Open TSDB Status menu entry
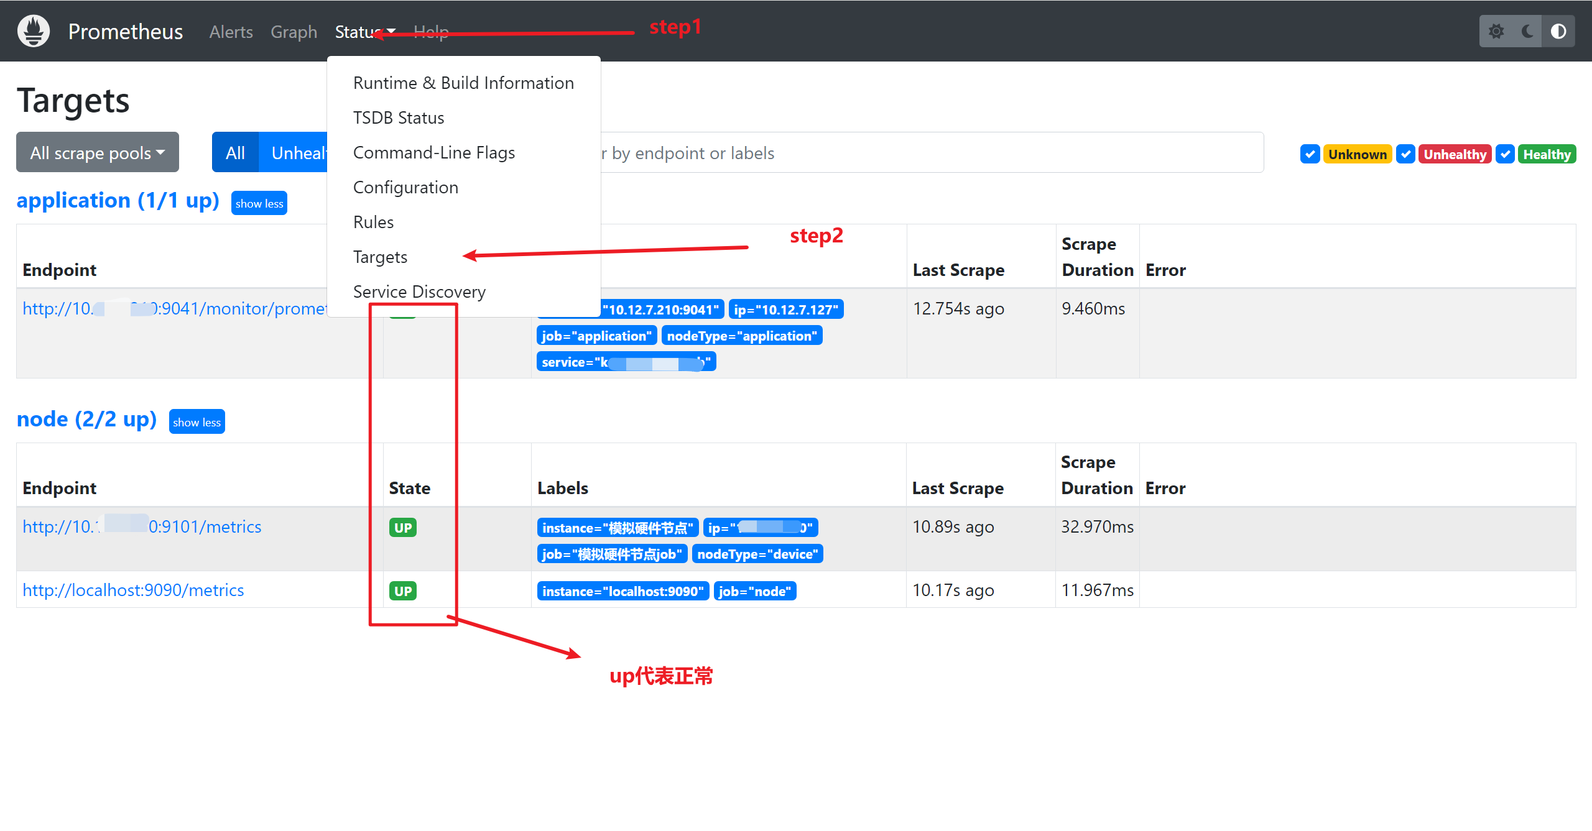1592x831 pixels. point(463,117)
